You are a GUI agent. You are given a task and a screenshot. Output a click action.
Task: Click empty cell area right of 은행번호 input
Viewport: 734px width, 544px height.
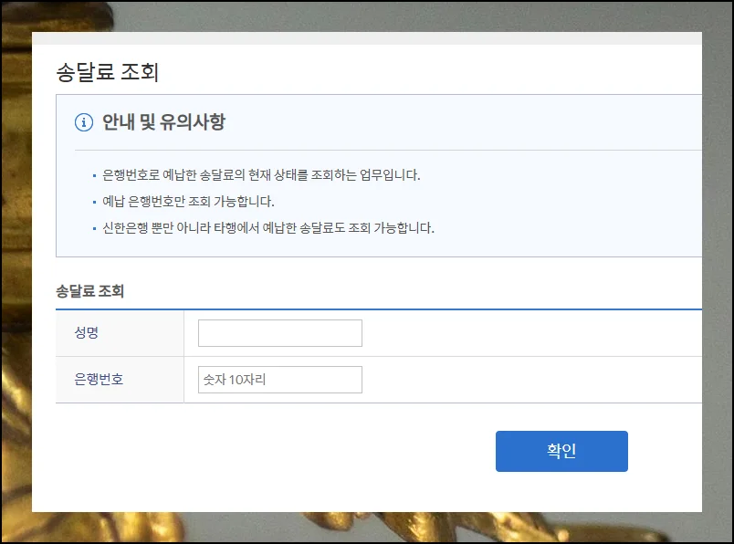click(530, 380)
